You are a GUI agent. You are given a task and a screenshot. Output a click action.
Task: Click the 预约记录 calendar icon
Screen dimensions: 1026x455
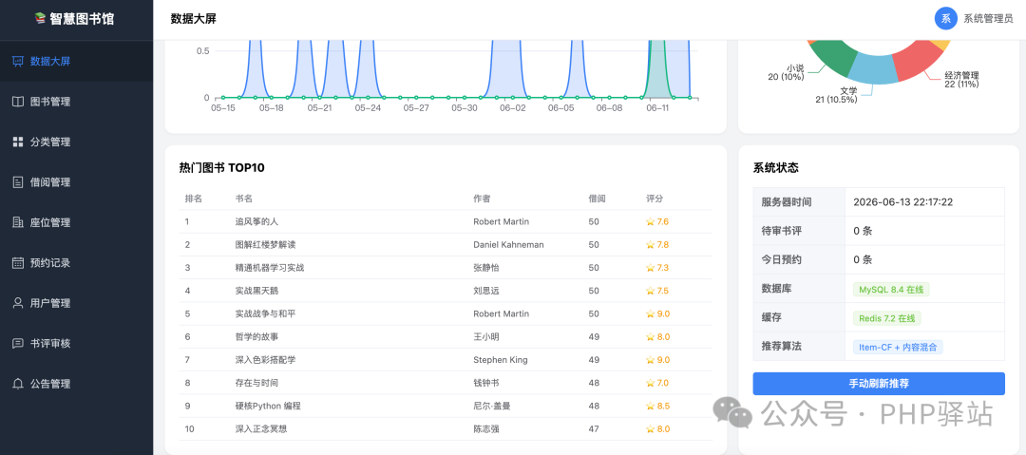[x=18, y=263]
